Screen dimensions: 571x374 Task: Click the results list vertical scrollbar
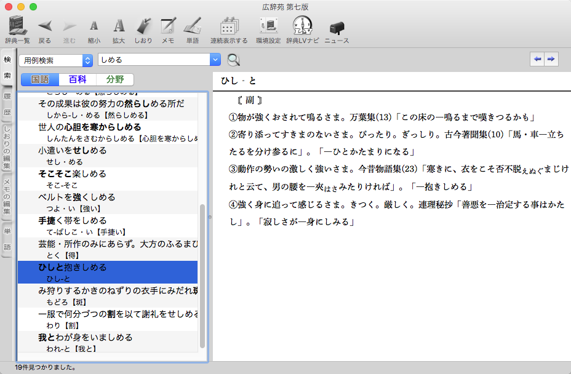pos(202,277)
